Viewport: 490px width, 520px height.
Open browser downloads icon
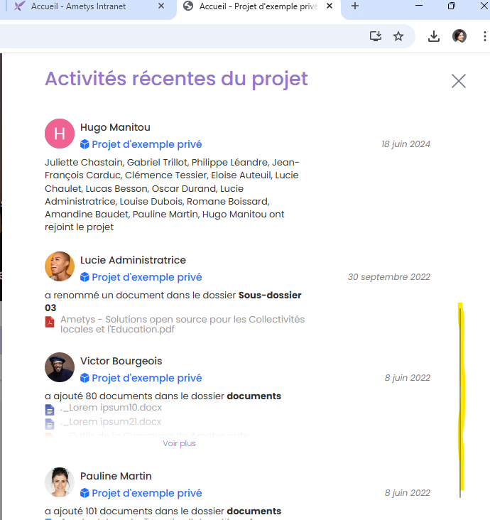tap(434, 36)
